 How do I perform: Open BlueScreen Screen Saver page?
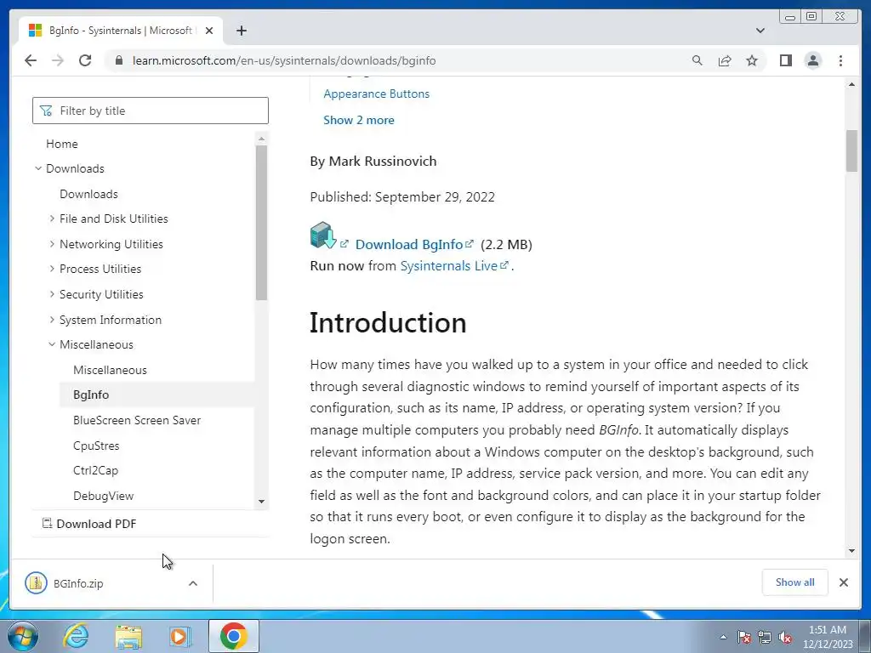137,420
